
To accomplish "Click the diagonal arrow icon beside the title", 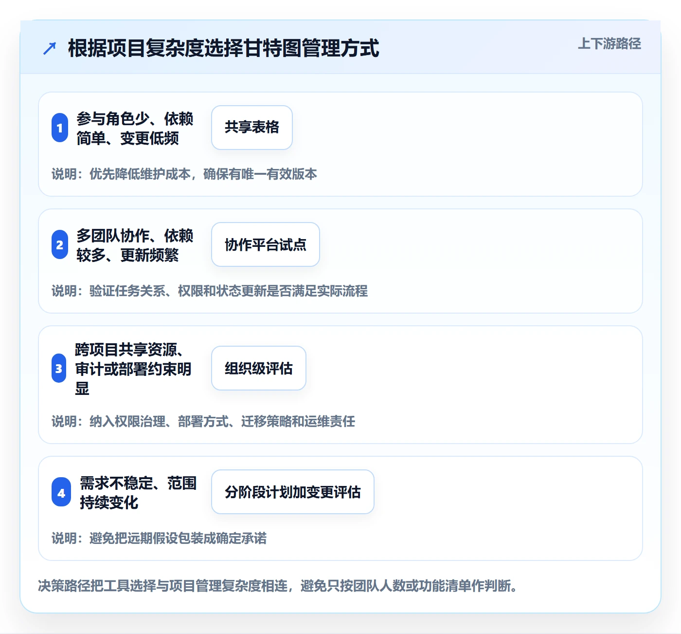I will pyautogui.click(x=50, y=48).
